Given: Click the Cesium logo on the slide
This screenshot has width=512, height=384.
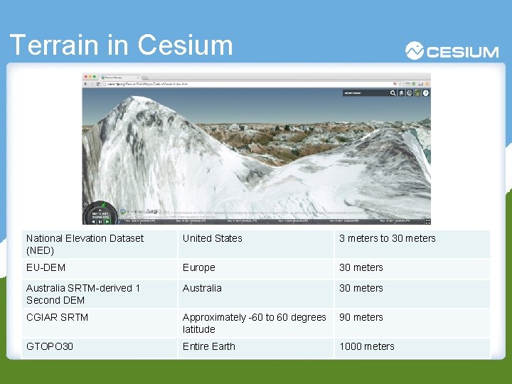Looking at the screenshot, I should pos(452,51).
